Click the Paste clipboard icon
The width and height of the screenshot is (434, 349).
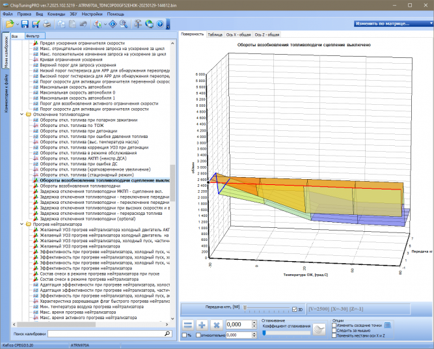click(x=72, y=24)
